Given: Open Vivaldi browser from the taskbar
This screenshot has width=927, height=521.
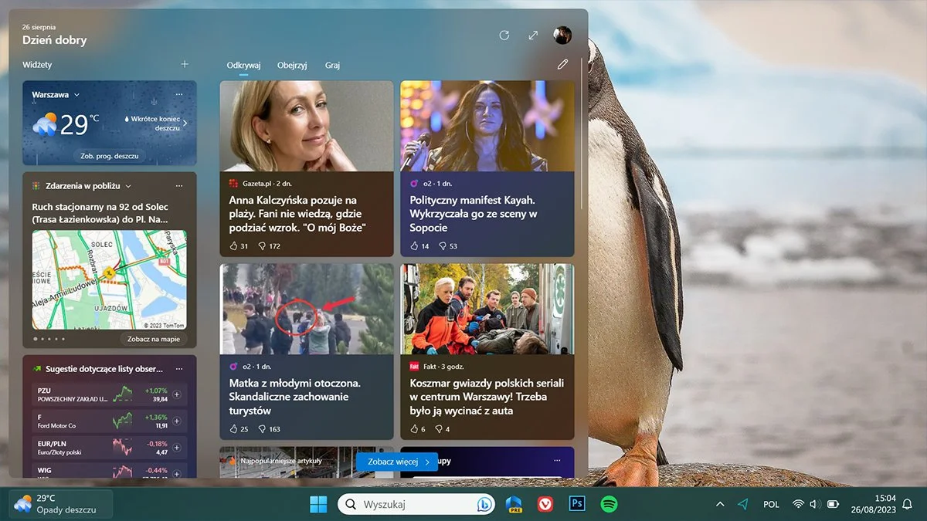Looking at the screenshot, I should point(545,503).
